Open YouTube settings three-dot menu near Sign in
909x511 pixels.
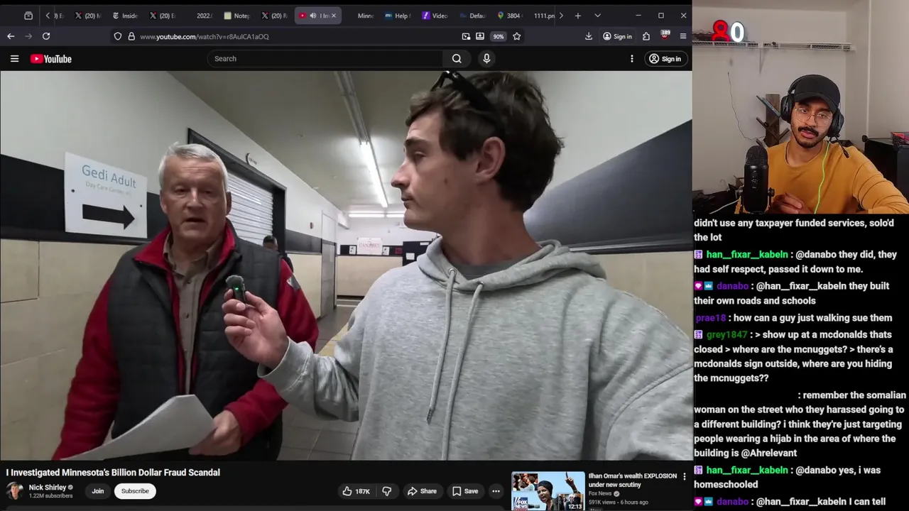coord(631,59)
